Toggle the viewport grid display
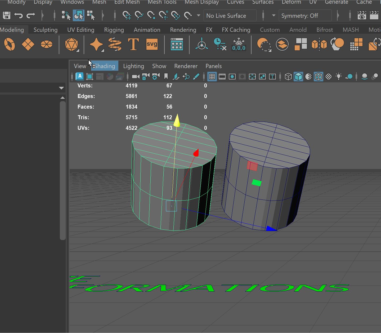This screenshot has height=333, width=381. [212, 77]
